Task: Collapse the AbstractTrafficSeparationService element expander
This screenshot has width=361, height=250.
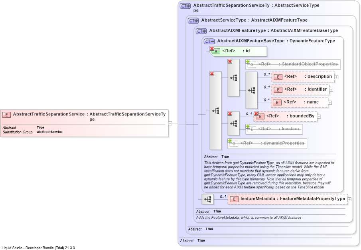Action: point(170,123)
